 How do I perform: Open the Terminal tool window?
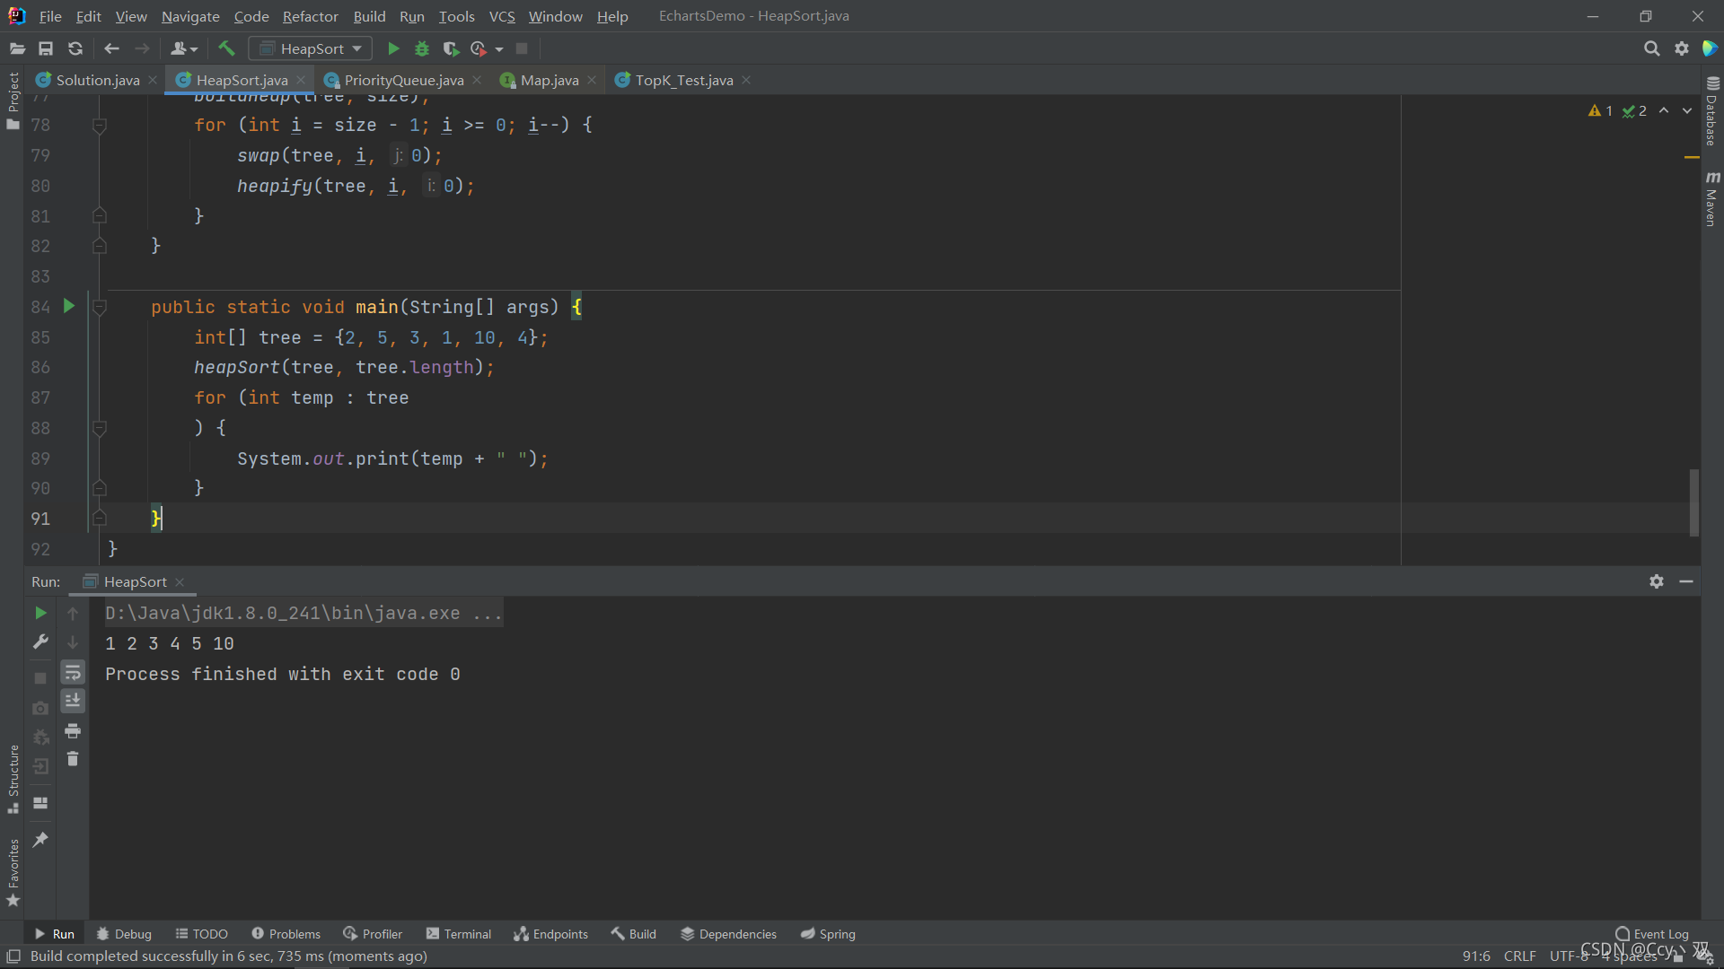click(x=459, y=934)
